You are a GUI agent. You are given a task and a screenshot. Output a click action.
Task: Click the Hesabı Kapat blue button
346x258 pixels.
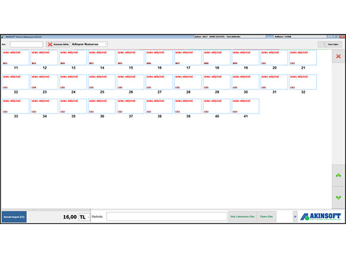click(14, 217)
